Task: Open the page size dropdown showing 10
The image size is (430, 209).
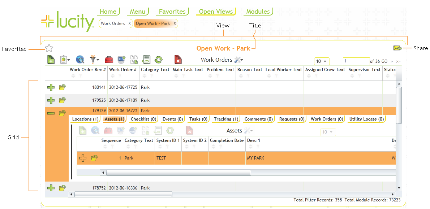Action: pyautogui.click(x=321, y=61)
